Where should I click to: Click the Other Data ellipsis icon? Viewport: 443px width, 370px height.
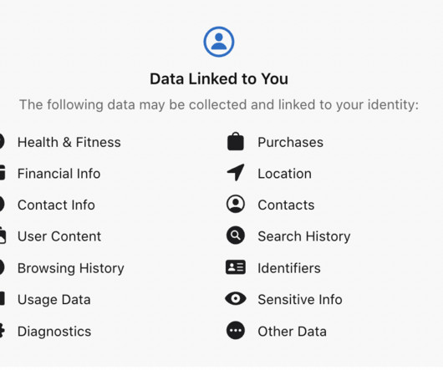click(x=236, y=330)
